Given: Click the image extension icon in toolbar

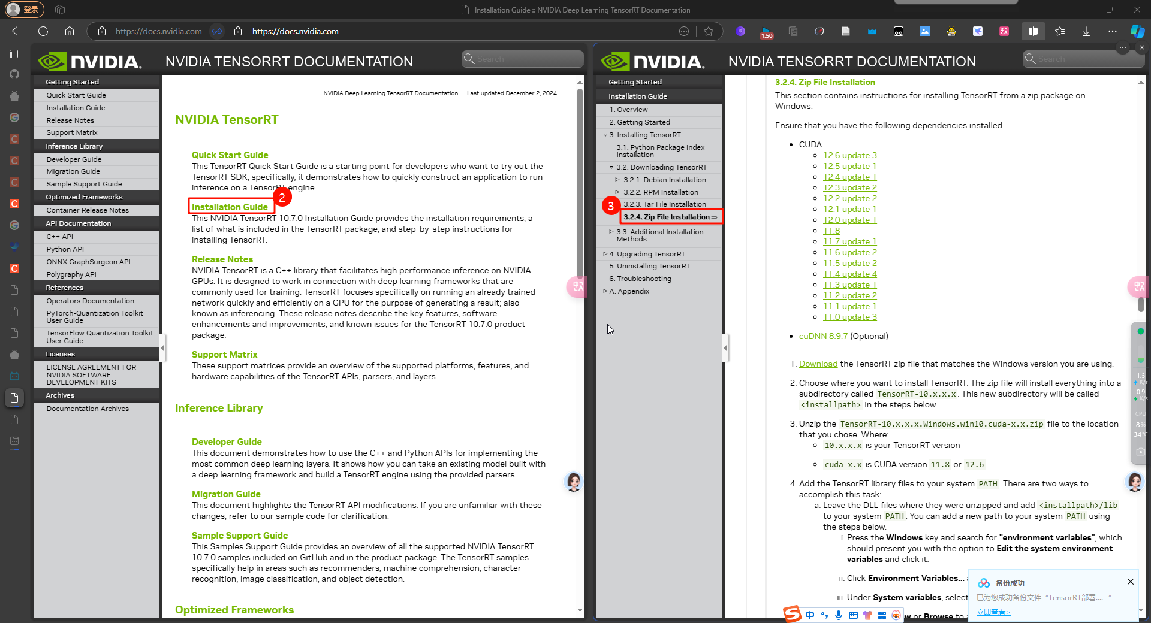Looking at the screenshot, I should [925, 31].
